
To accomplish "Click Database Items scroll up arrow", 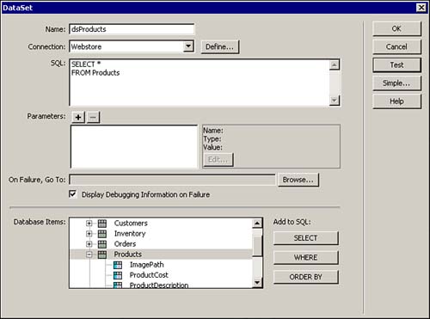I will pos(257,223).
